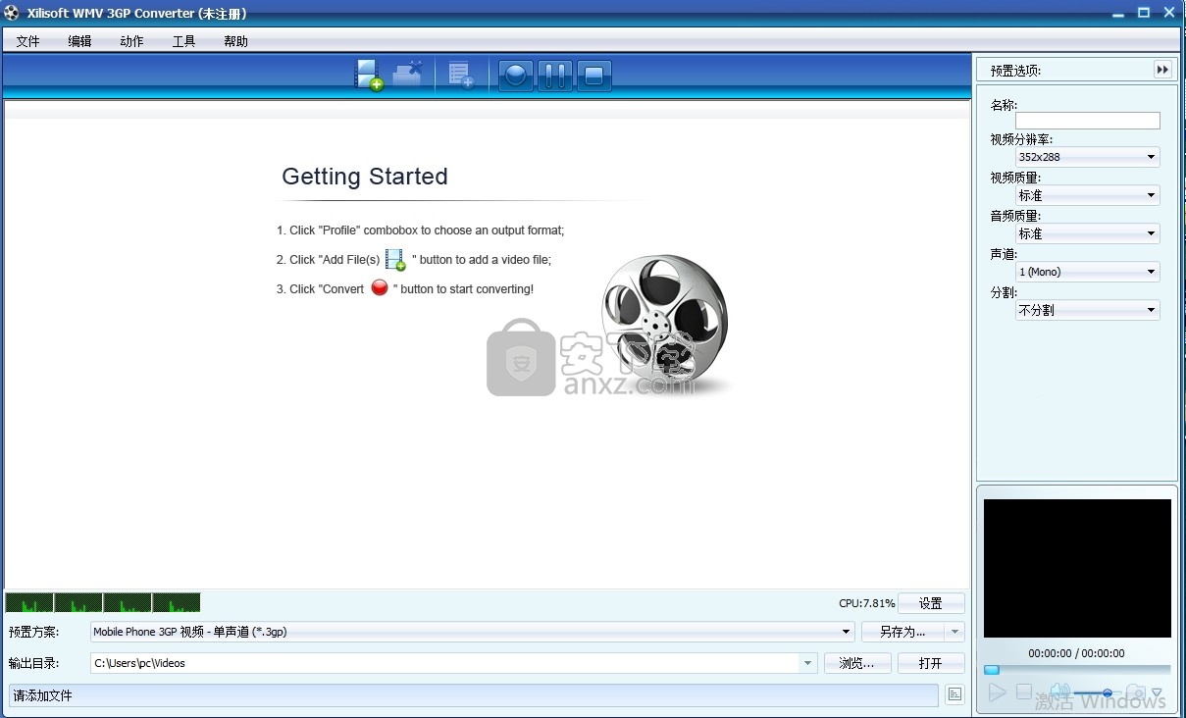Open the 文件 menu
Screen dimensions: 1186x718
coord(28,41)
